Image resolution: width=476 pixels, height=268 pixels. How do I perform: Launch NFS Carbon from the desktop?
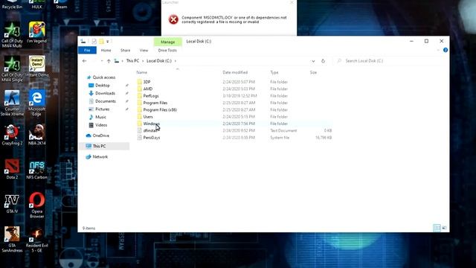pyautogui.click(x=36, y=169)
